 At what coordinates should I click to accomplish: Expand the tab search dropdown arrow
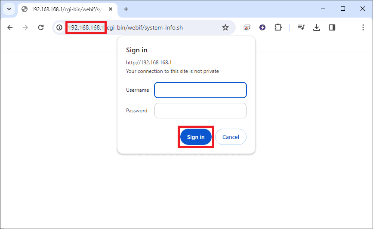9,9
